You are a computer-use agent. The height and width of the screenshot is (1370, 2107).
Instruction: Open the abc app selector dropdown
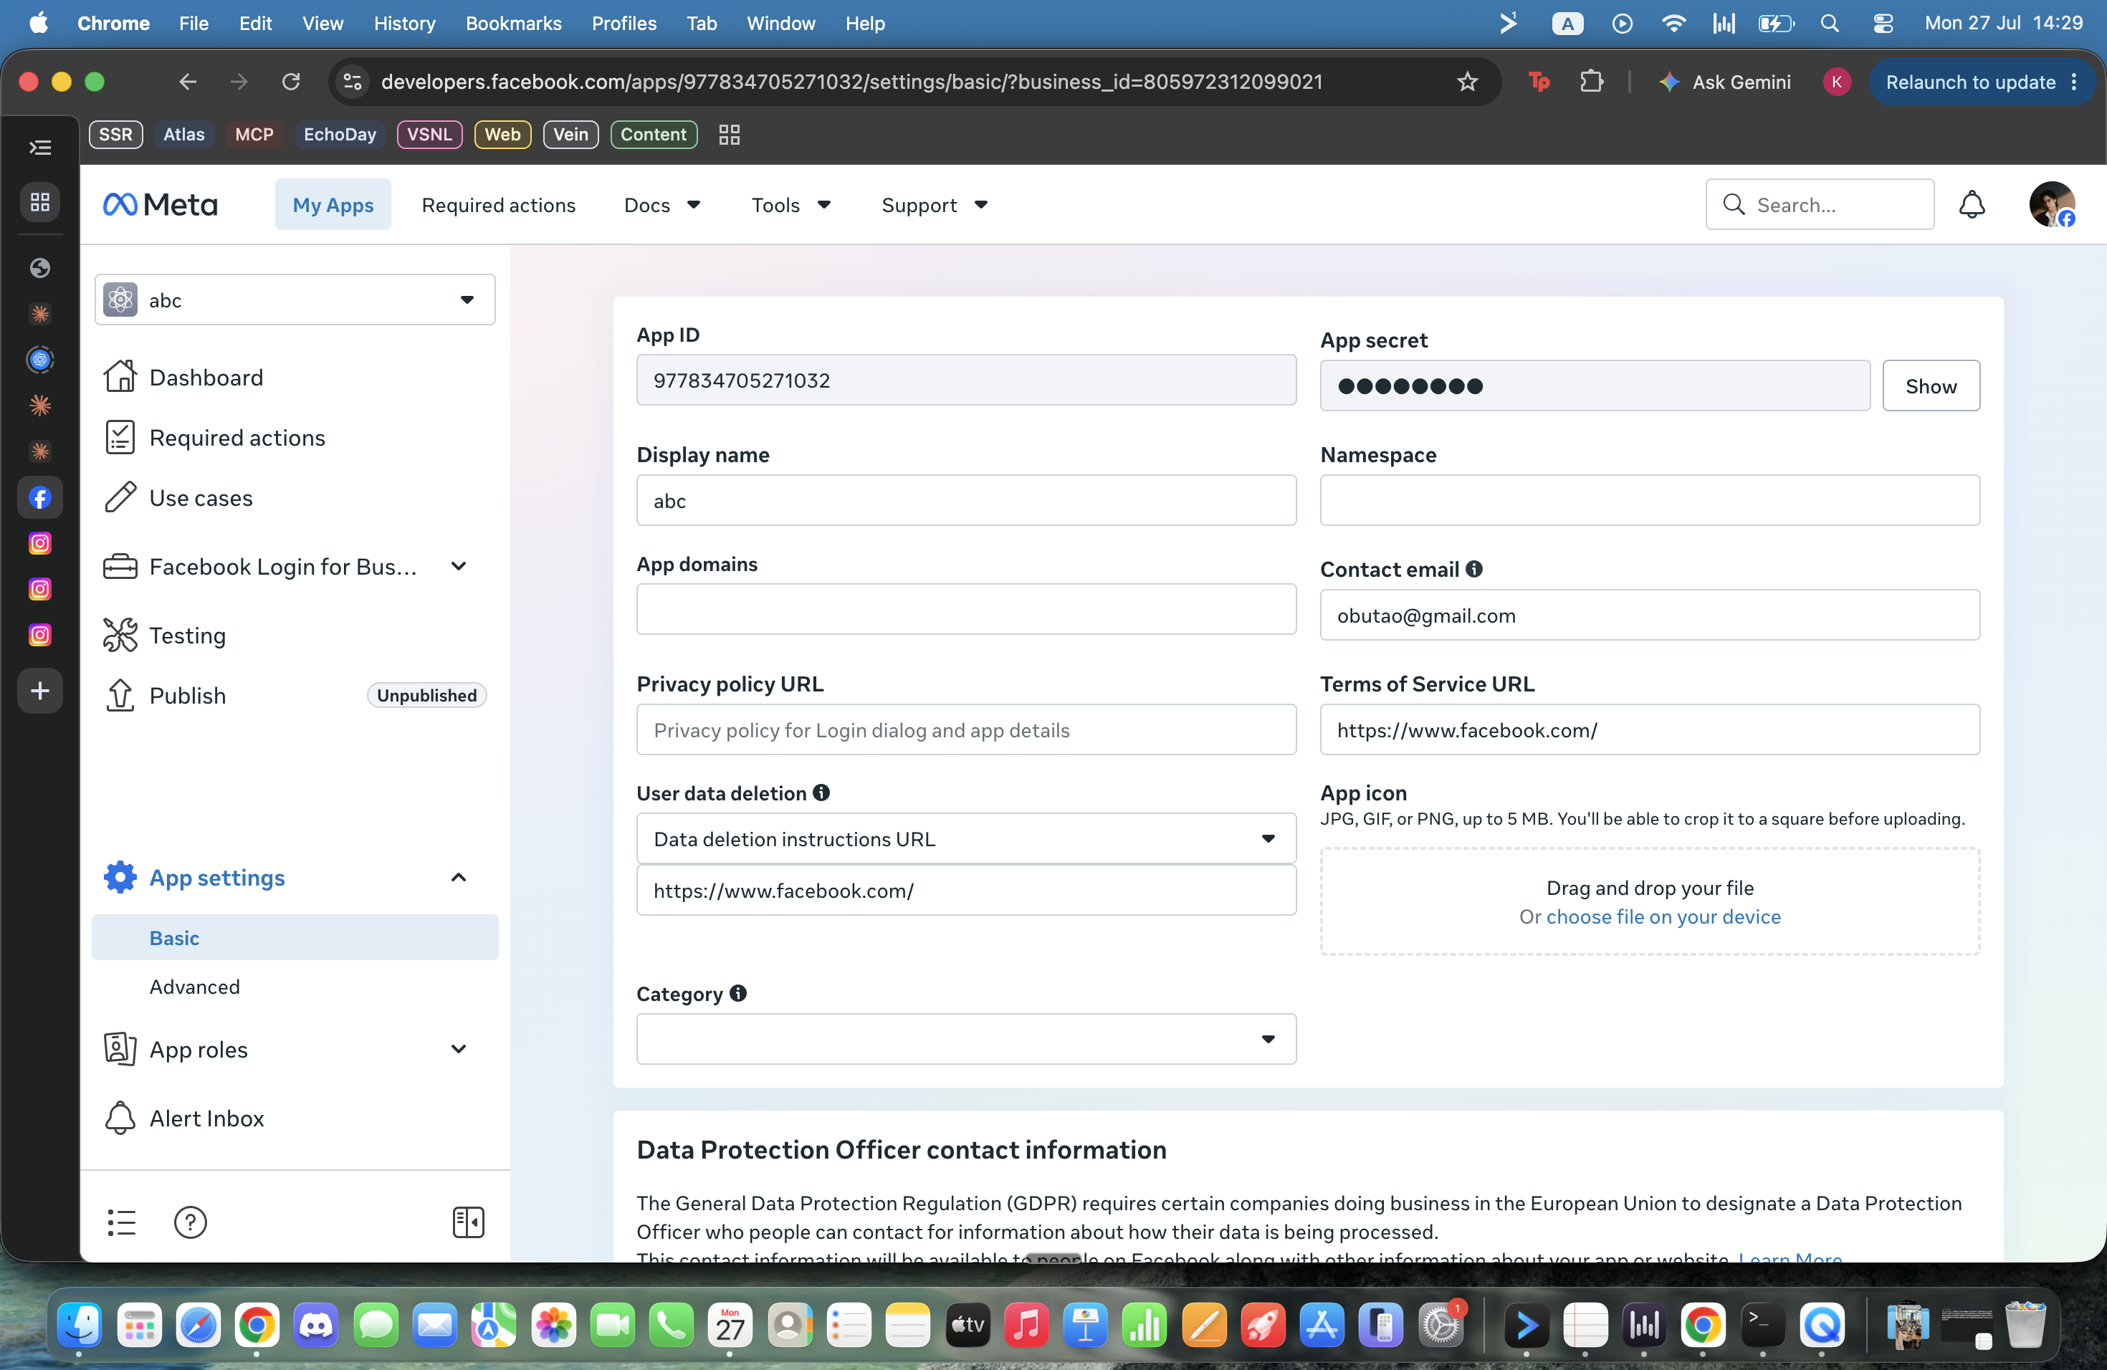coord(295,300)
